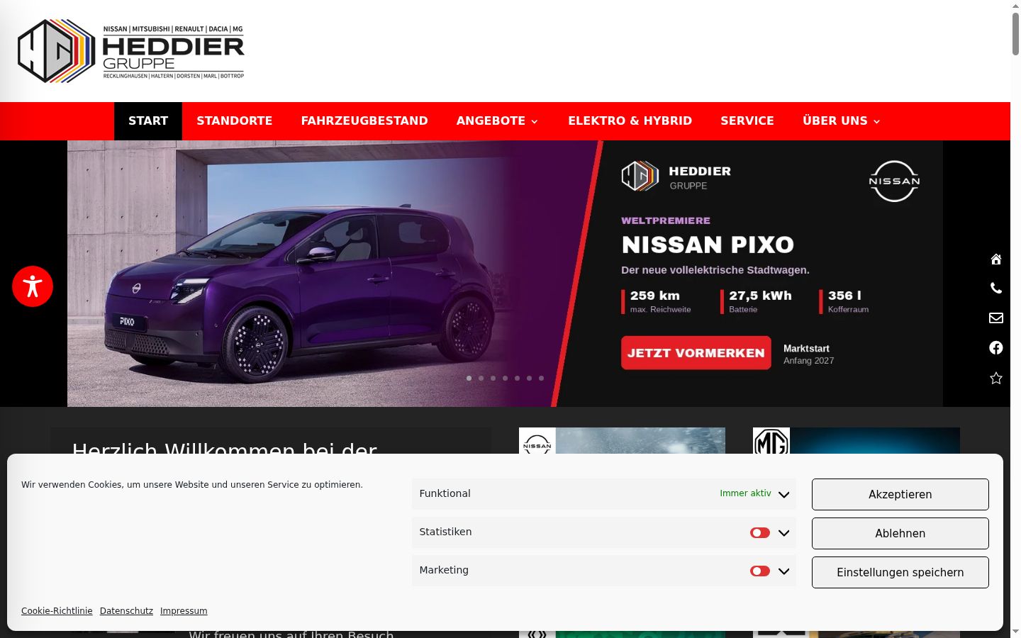Open the Standorte menu item
Screen dimensions: 1021x638
point(235,121)
